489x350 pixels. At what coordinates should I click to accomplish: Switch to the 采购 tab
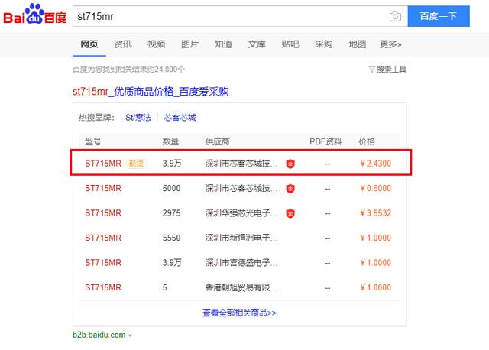click(324, 44)
